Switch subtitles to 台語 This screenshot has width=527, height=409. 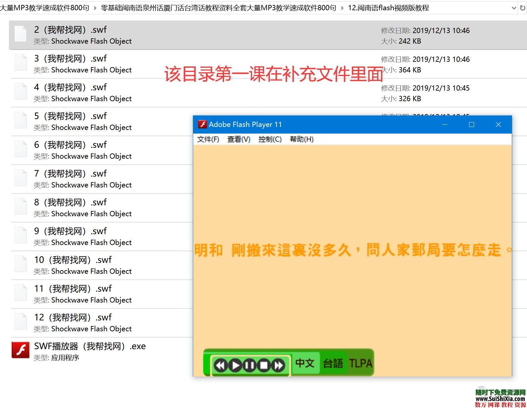(x=333, y=363)
